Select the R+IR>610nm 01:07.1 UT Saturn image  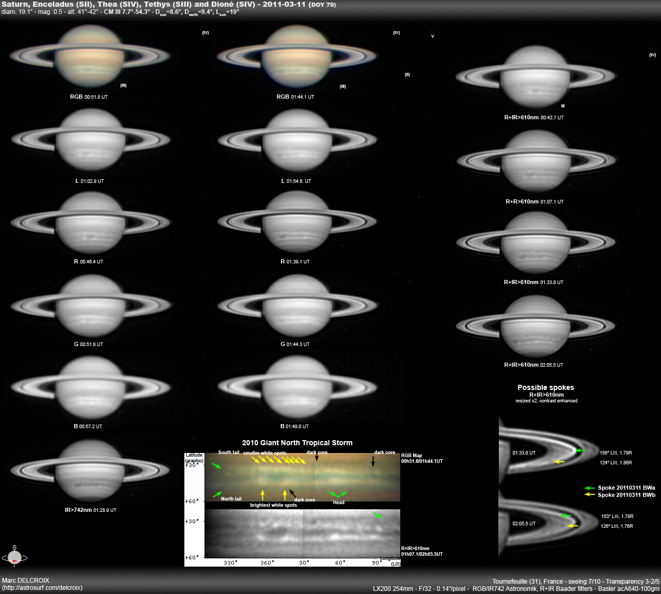(x=536, y=161)
